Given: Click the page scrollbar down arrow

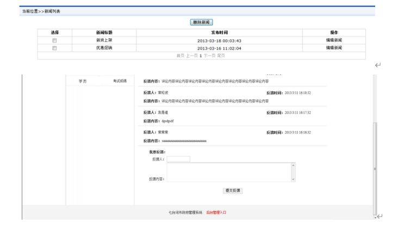Looking at the screenshot, I should [375, 217].
